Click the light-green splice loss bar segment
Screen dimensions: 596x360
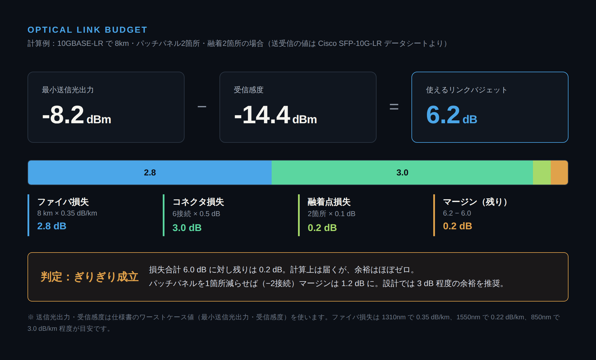542,173
